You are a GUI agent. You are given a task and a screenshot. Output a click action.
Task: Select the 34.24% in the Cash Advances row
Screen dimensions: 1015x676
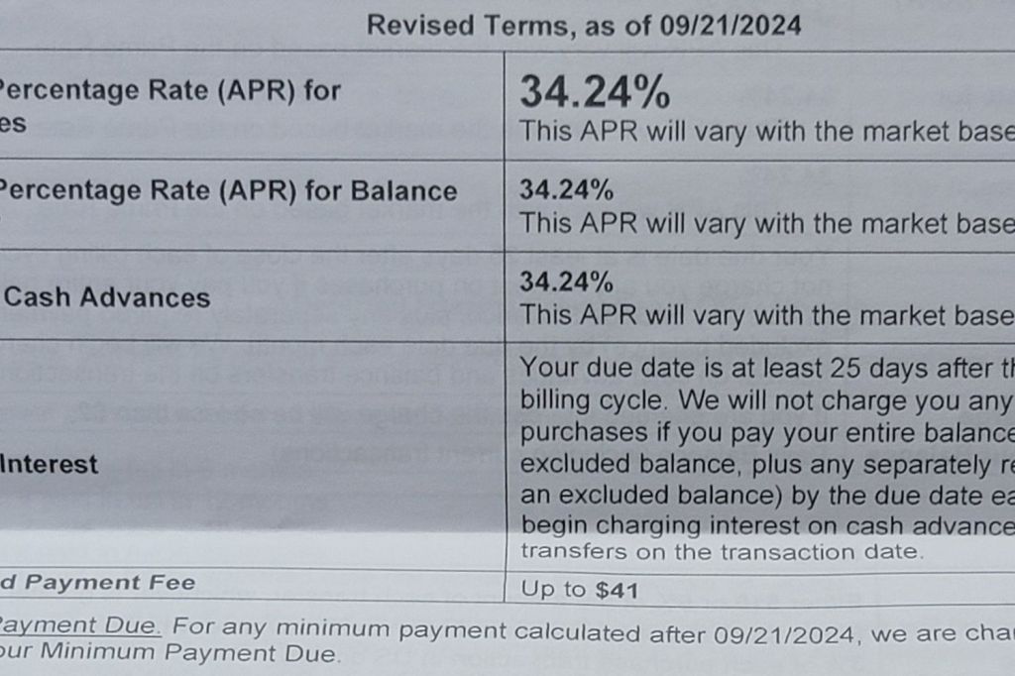pyautogui.click(x=566, y=282)
